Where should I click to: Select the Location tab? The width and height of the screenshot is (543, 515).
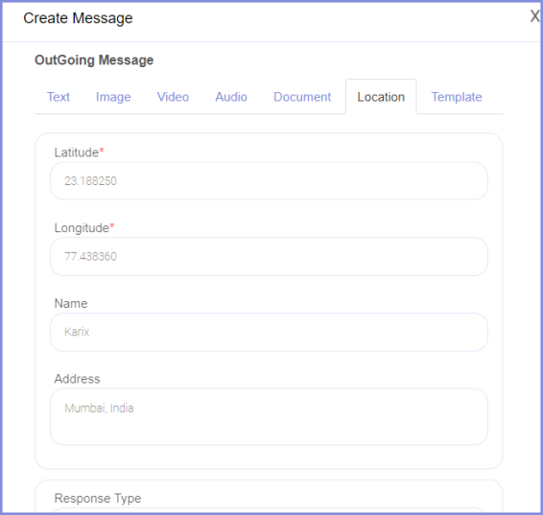point(381,97)
